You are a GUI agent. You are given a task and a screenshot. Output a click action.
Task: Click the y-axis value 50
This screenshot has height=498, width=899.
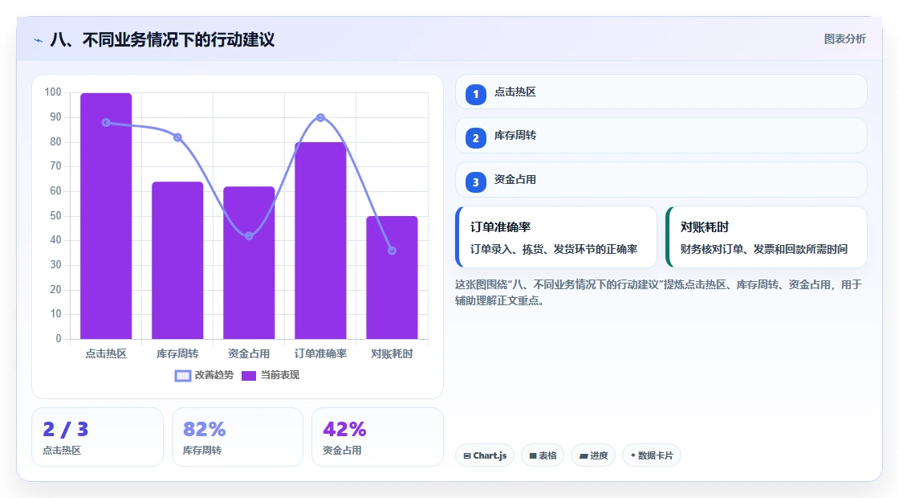[55, 216]
